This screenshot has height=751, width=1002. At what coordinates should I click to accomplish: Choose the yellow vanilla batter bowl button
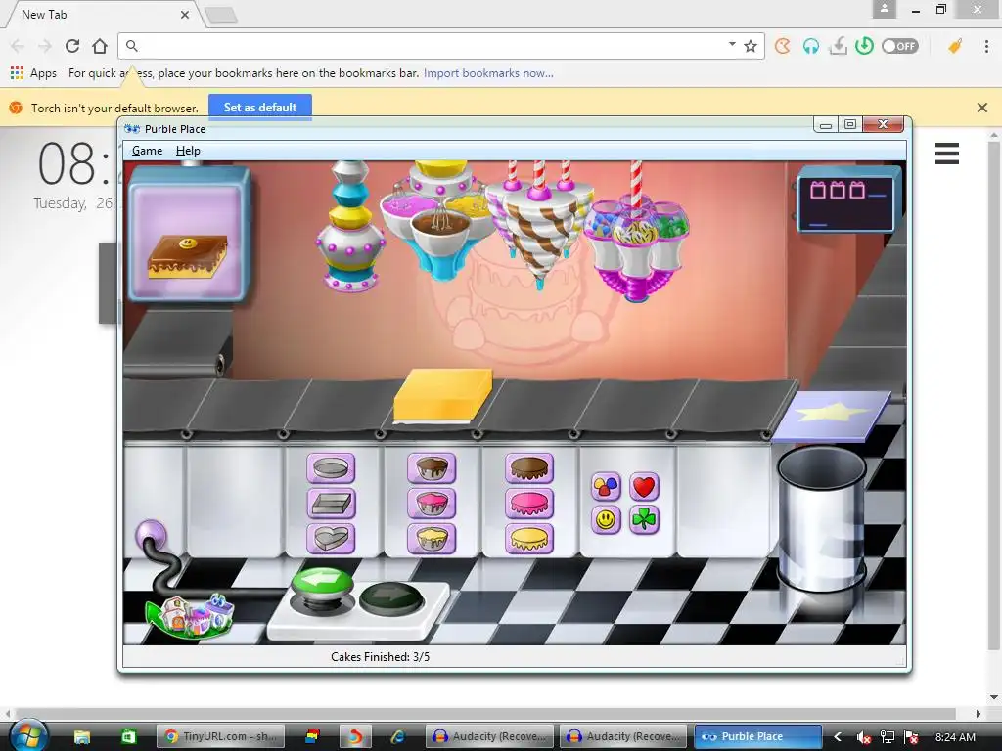[x=432, y=539]
